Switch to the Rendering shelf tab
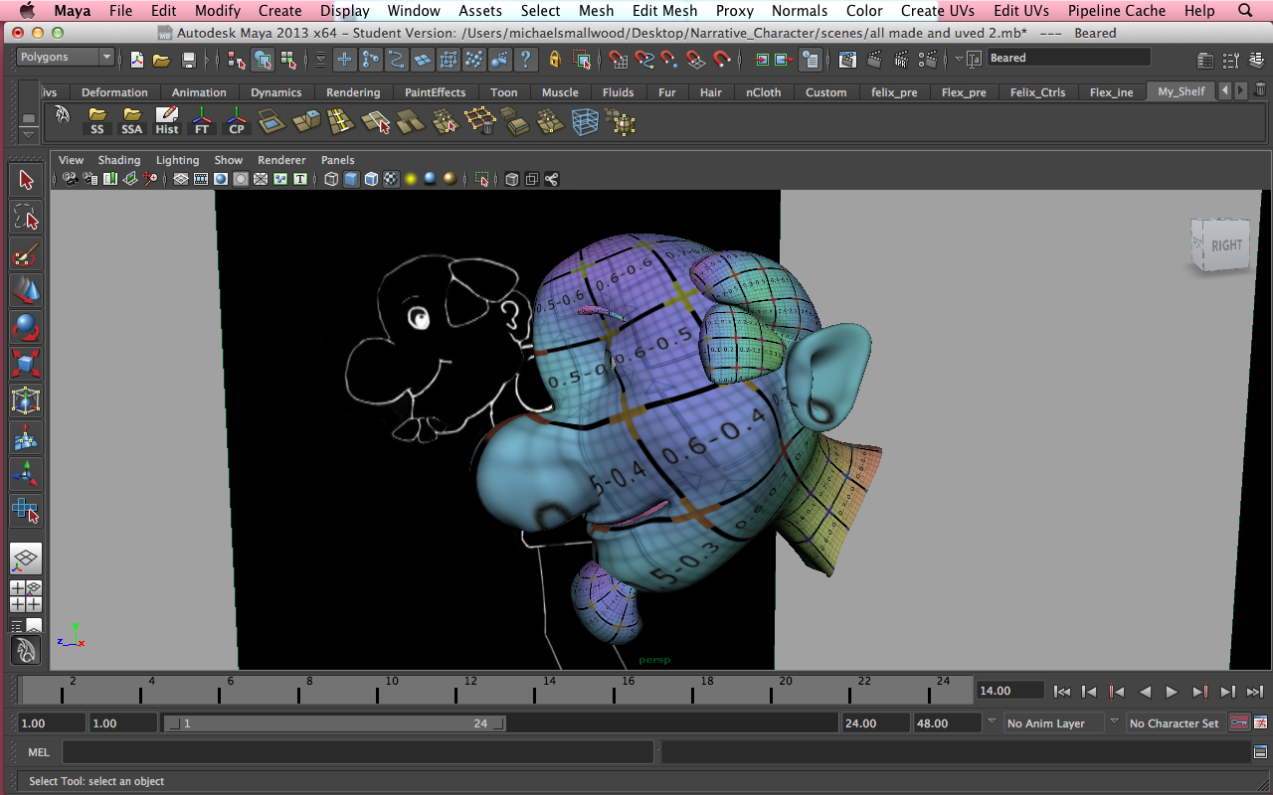Image resolution: width=1273 pixels, height=795 pixels. coord(352,92)
